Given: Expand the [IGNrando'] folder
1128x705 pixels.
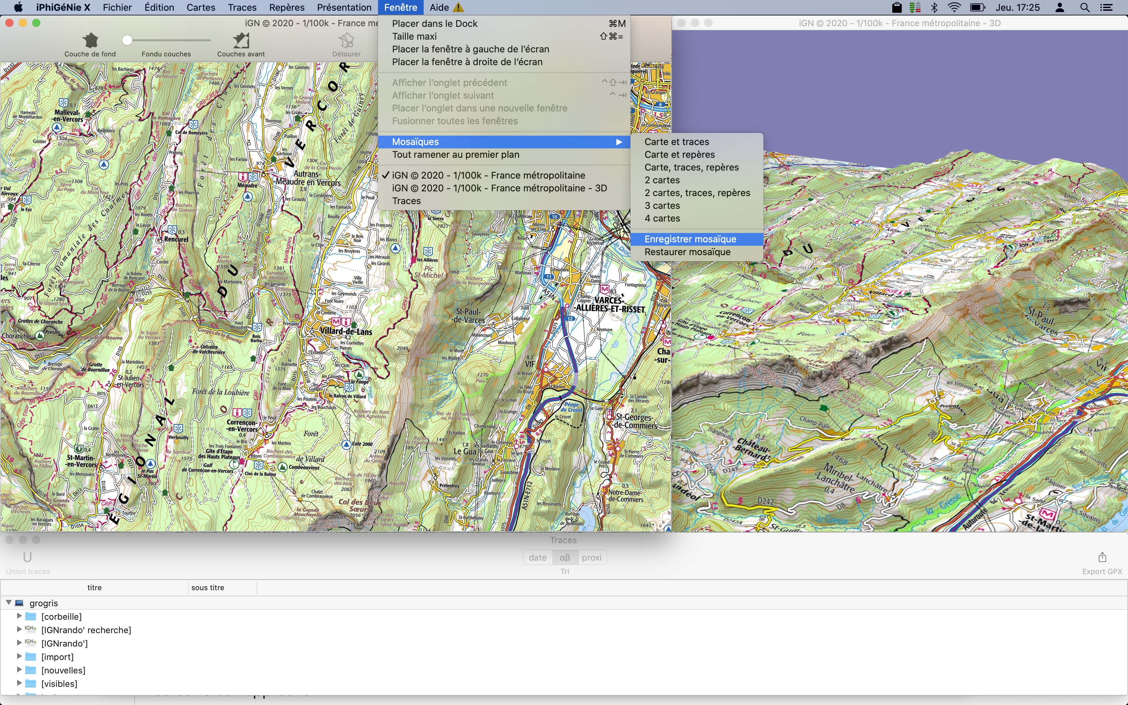Looking at the screenshot, I should tap(19, 643).
